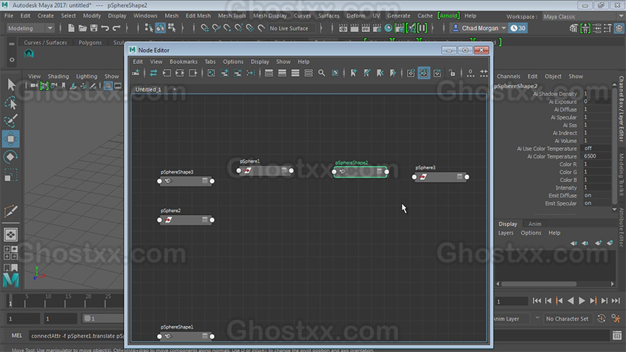Screen dimensions: 626x352
Task: Activate the Scale tool in the toolbox
Action: (11, 175)
